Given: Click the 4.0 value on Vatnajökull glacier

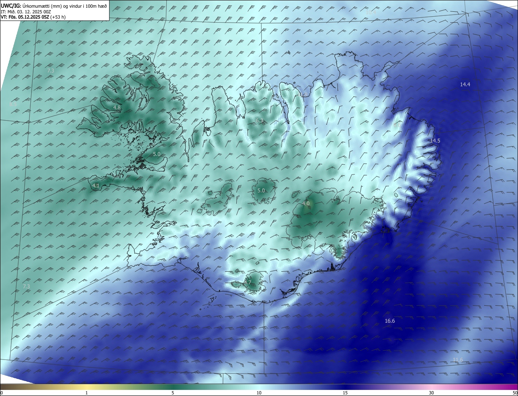Looking at the screenshot, I should (x=306, y=204).
